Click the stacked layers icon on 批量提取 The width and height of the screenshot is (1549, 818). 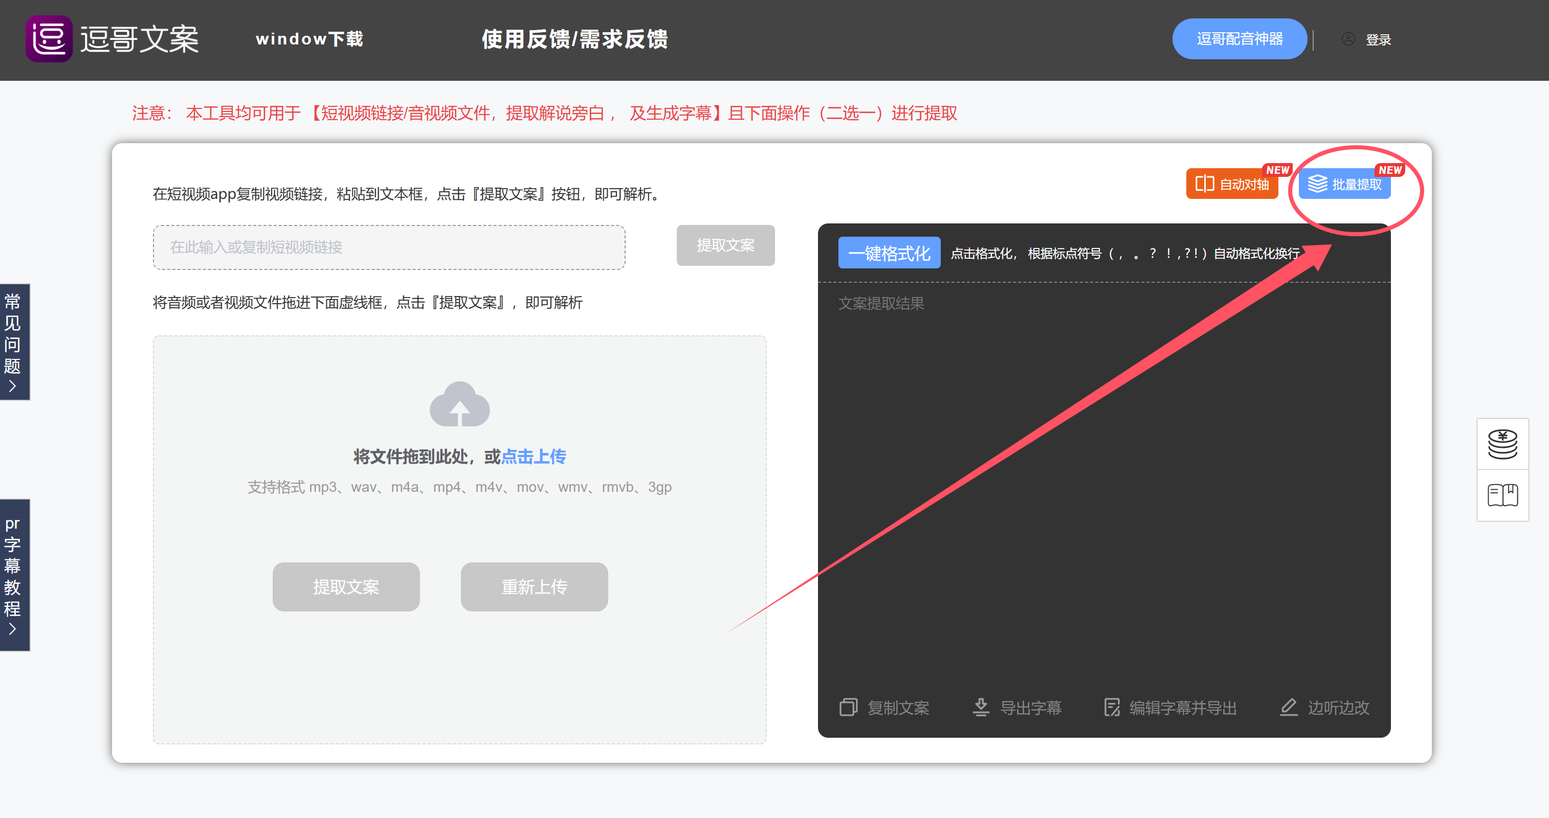click(x=1317, y=184)
